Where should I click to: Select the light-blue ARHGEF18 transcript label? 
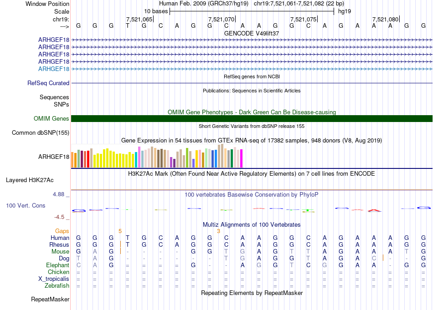pyautogui.click(x=54, y=69)
